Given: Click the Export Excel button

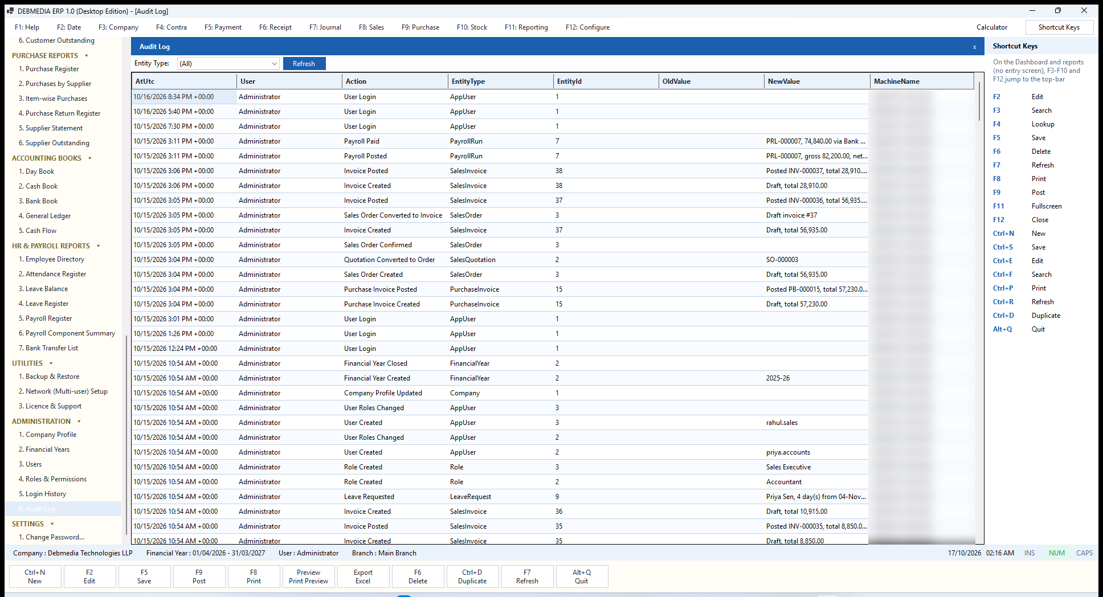Looking at the screenshot, I should (x=363, y=576).
